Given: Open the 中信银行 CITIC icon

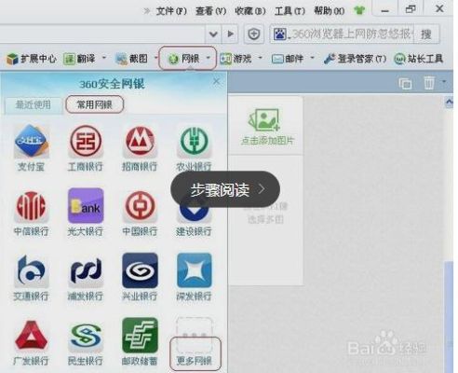Looking at the screenshot, I should pos(31,206).
